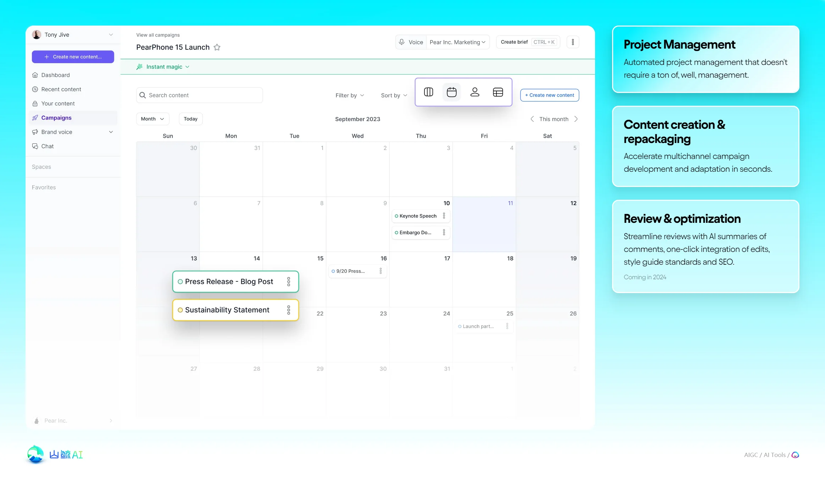Open the three-dot menu beside Create brief

[x=573, y=42]
